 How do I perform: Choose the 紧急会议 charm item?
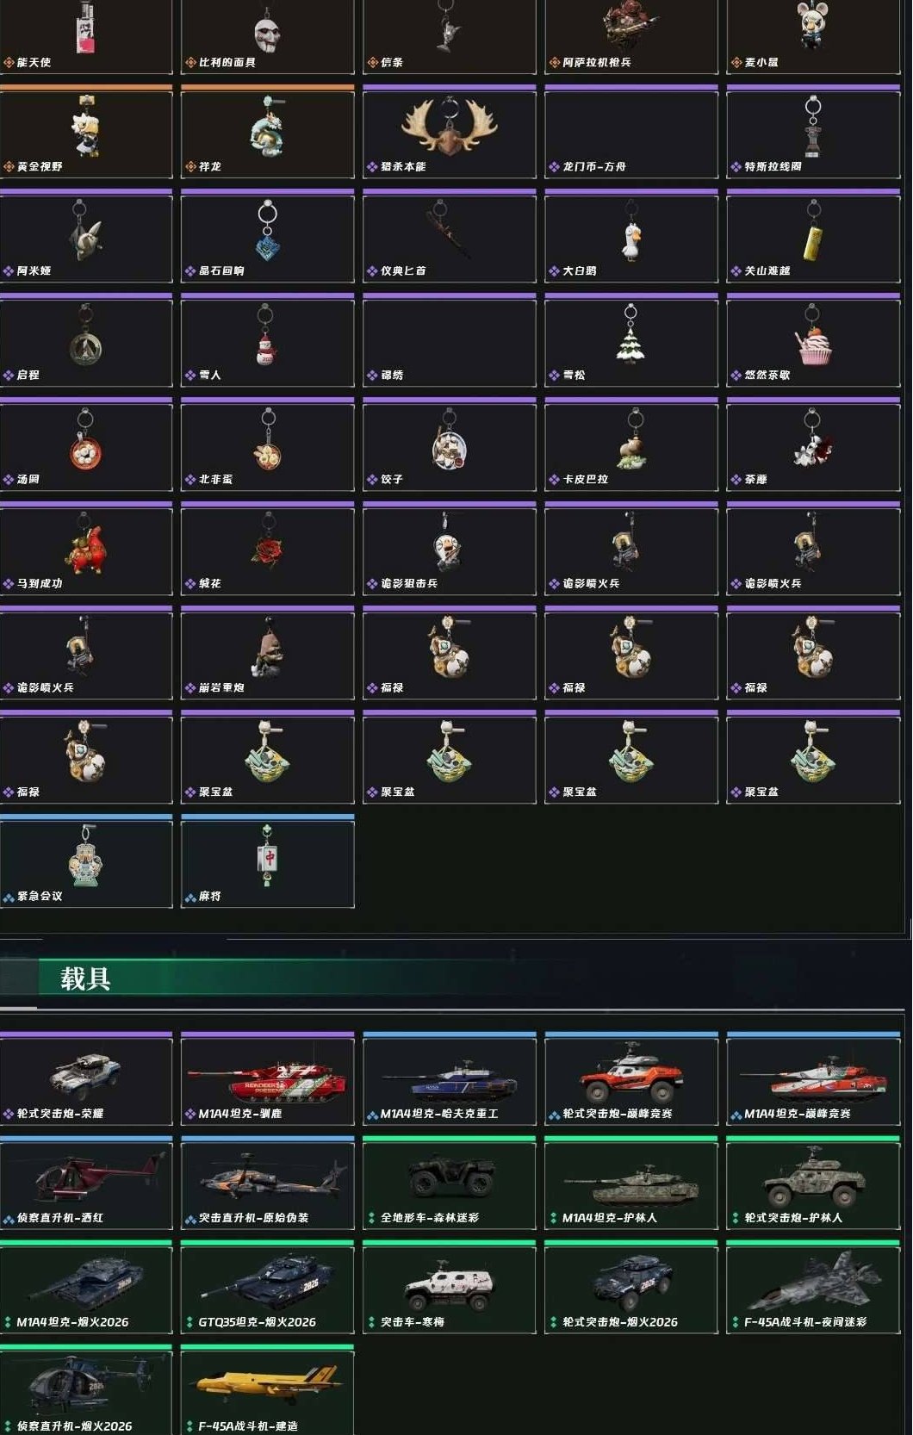(86, 862)
